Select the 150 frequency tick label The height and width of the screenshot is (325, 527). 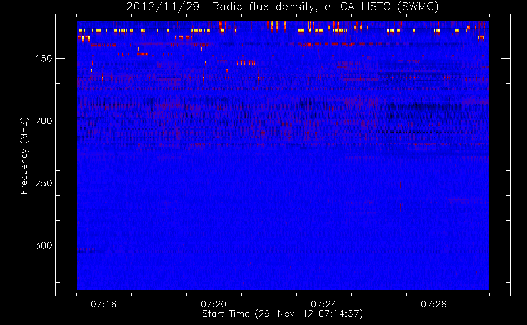coord(44,58)
